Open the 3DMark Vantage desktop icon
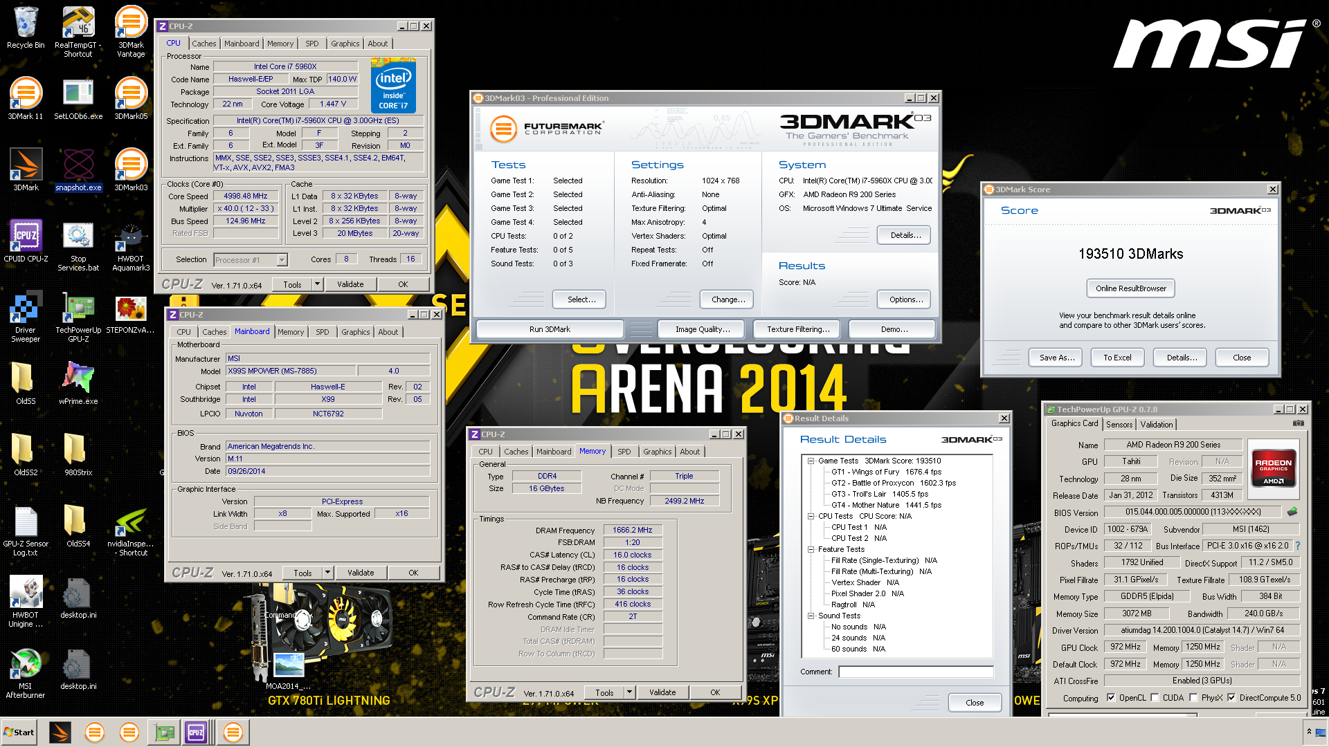The width and height of the screenshot is (1329, 747). coord(131,32)
